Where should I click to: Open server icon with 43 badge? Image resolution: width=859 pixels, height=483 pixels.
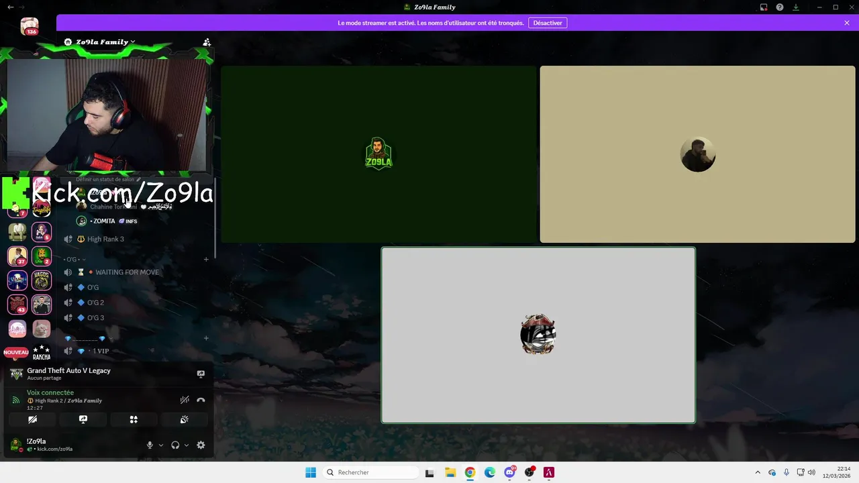pyautogui.click(x=17, y=304)
